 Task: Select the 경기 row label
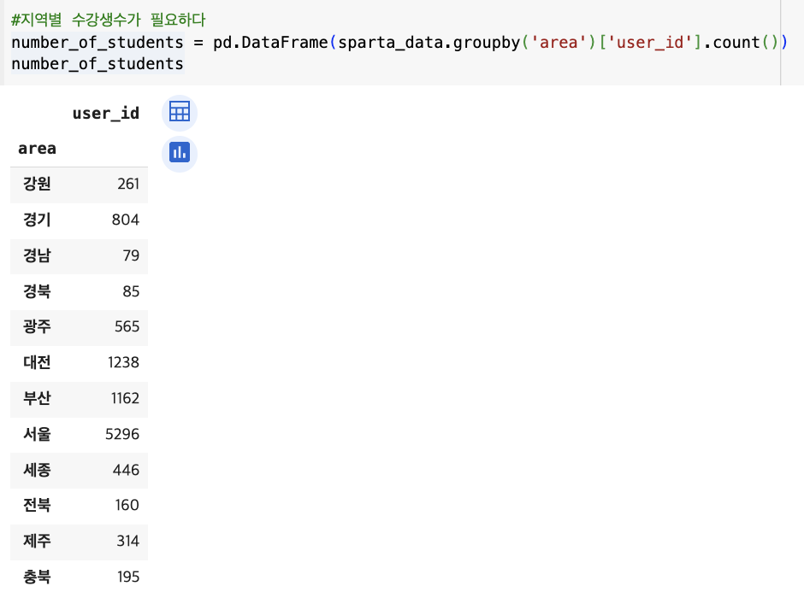coord(37,220)
